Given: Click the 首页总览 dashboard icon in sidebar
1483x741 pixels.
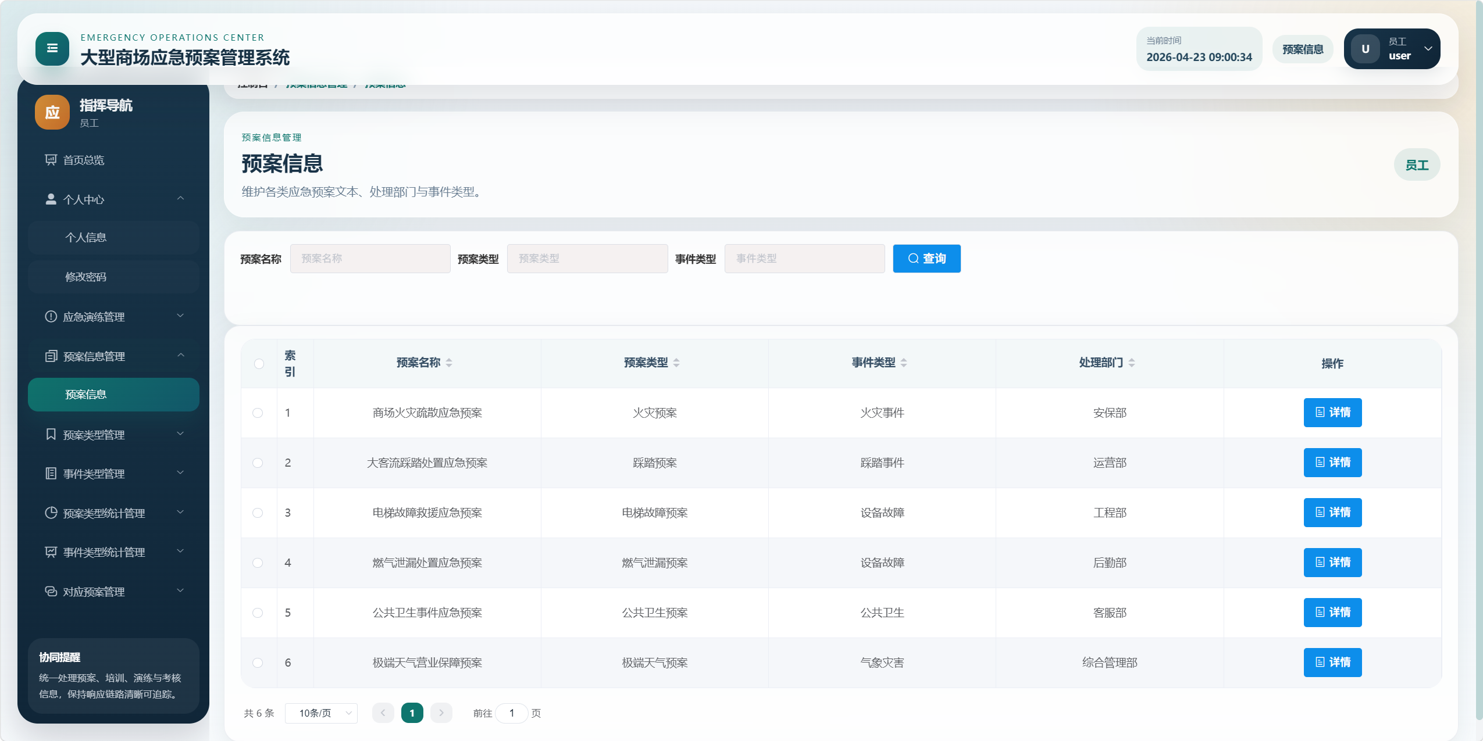Looking at the screenshot, I should (x=51, y=160).
